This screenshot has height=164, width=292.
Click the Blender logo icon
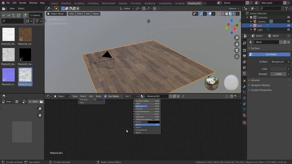pyautogui.click(x=3, y=3)
